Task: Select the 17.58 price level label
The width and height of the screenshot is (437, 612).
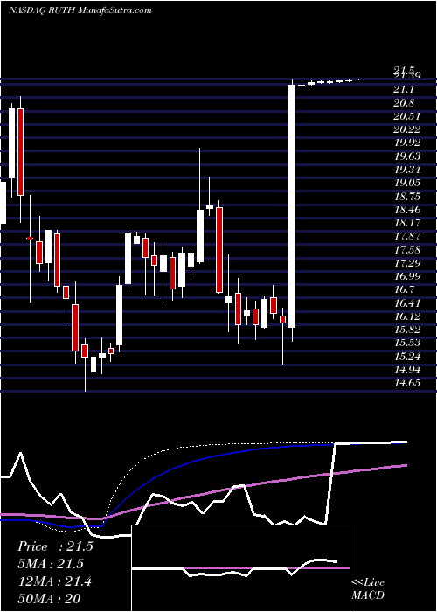Action: pos(407,250)
